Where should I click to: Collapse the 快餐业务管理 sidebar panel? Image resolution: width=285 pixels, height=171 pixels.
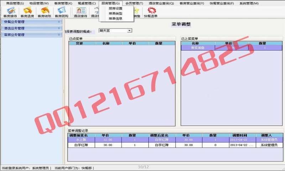[x=59, y=22]
